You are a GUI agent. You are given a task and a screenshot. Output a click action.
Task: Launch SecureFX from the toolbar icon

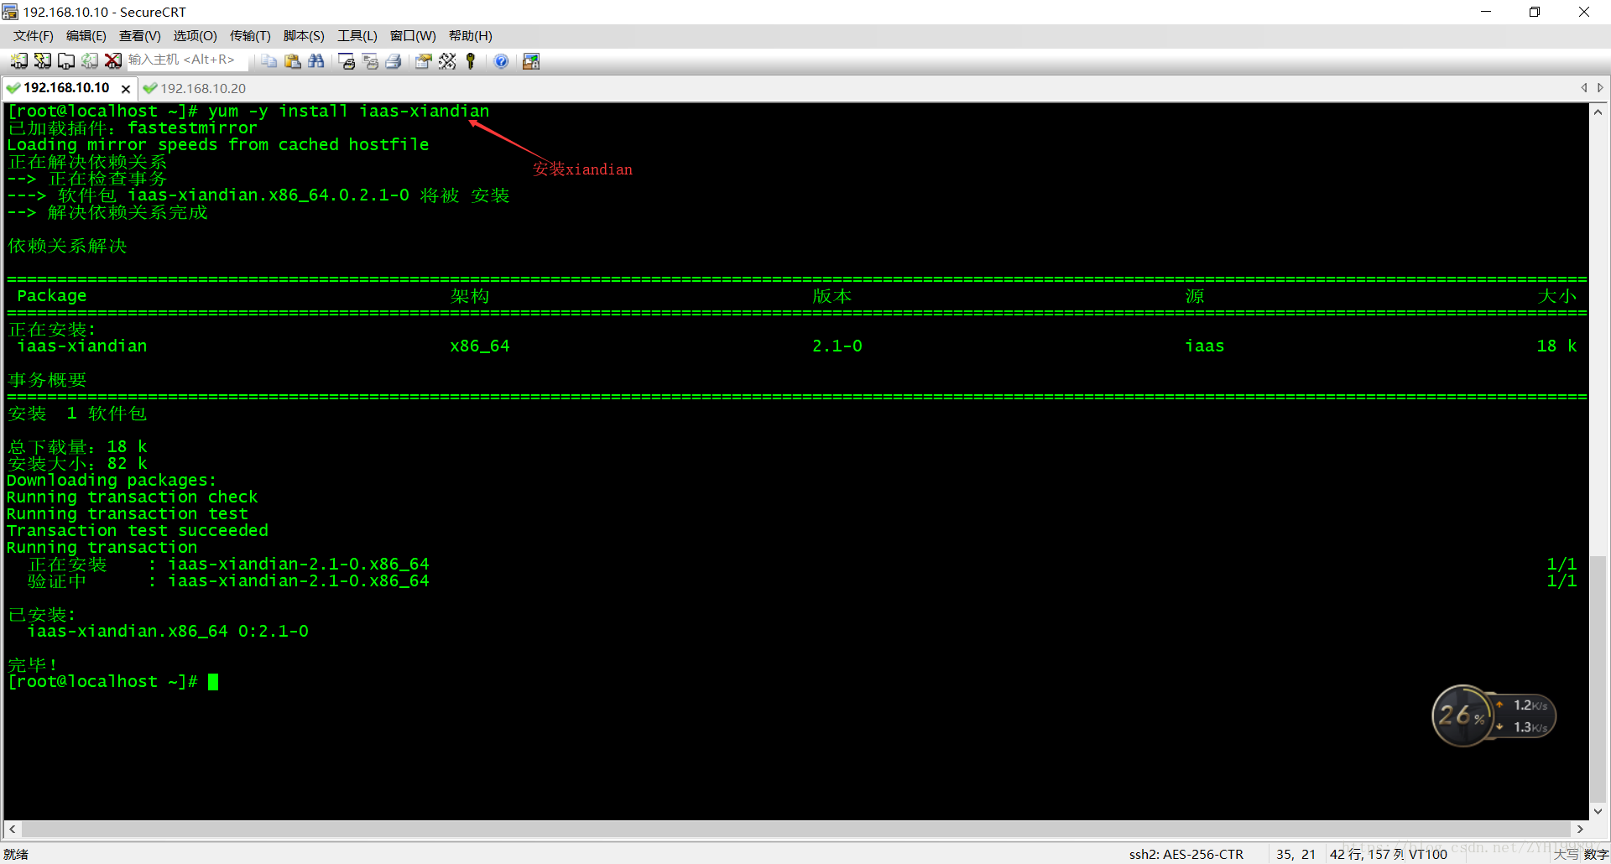(x=531, y=61)
